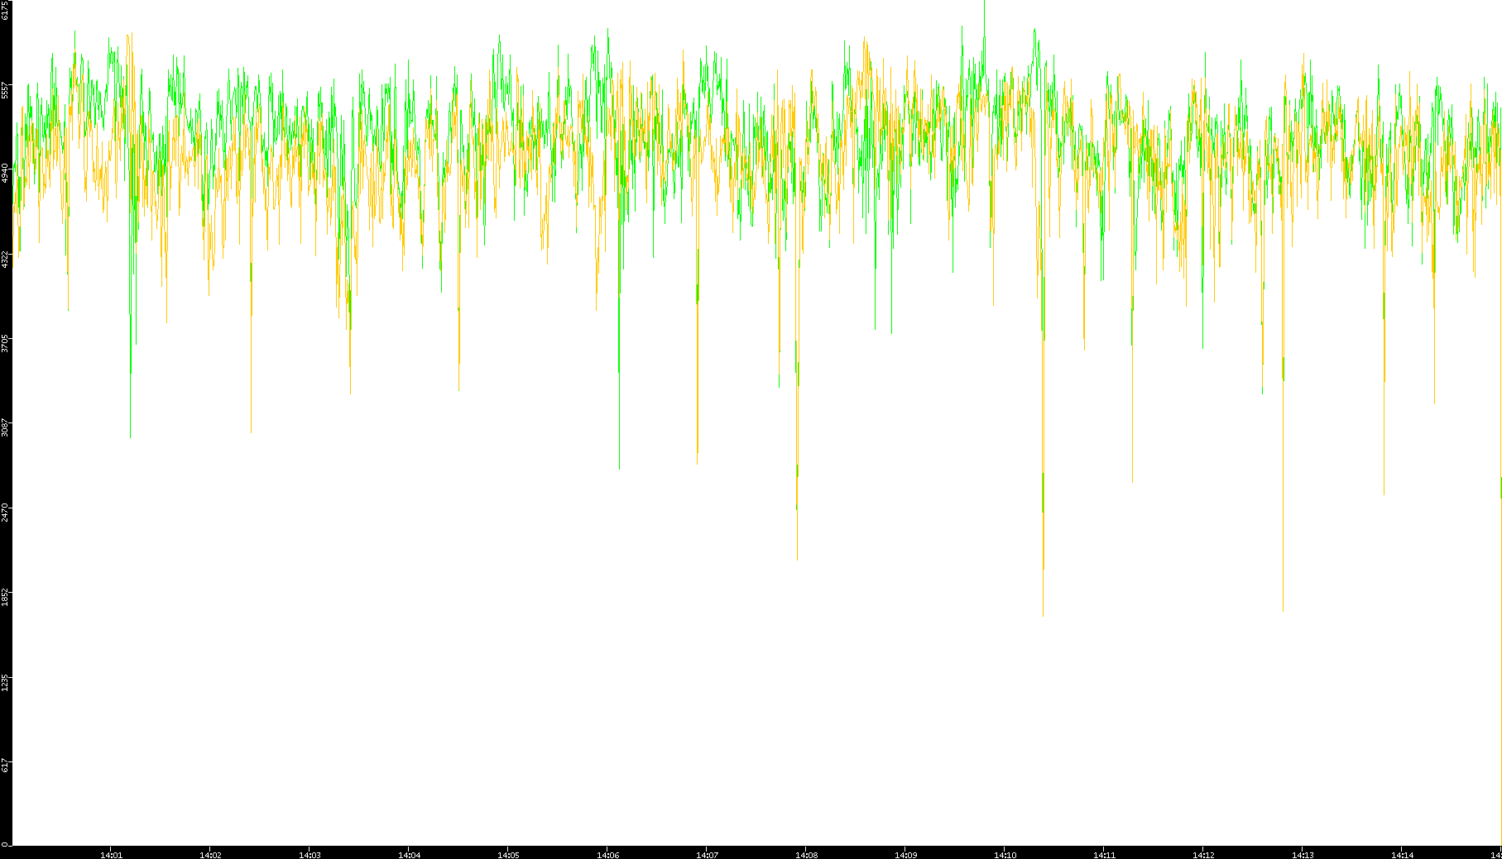Select the 14:14 time axis label
Image resolution: width=1502 pixels, height=859 pixels.
click(x=1402, y=854)
